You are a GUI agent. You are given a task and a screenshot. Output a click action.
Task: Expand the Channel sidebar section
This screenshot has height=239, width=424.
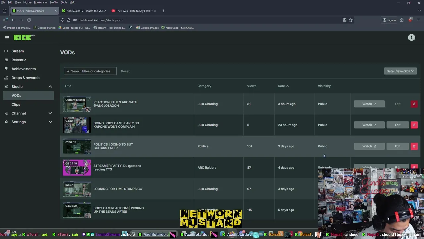point(50,113)
